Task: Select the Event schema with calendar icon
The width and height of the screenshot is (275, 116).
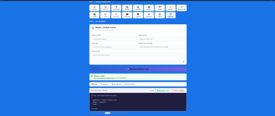Action: click(160, 8)
